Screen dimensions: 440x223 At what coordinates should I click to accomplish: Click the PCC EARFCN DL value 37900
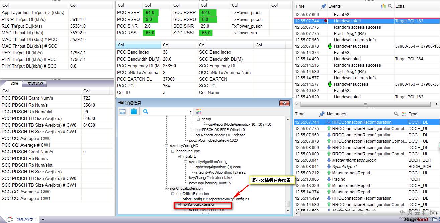(x=169, y=79)
